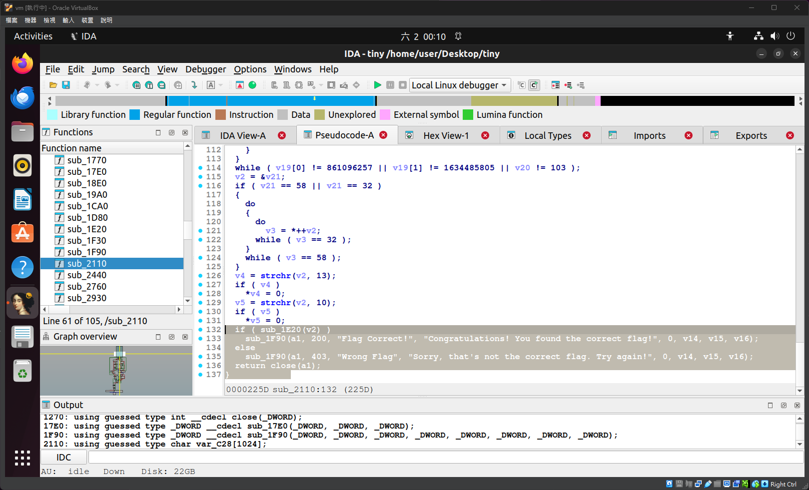Viewport: 809px width, 490px height.
Task: Click the breakpoint list toolbar icon
Action: (555, 85)
